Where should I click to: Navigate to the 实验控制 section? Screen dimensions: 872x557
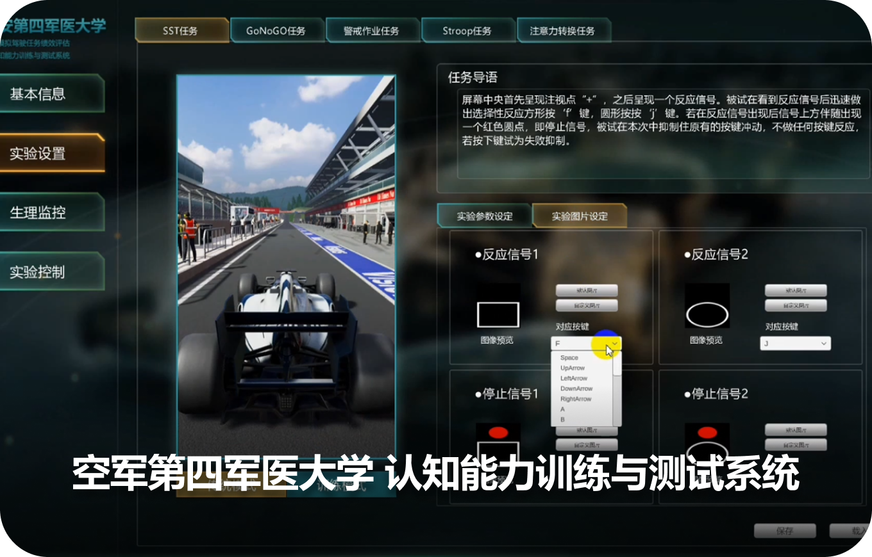pos(51,271)
